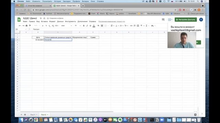Click the Chrome address bar
Image resolution: width=220 pixels, height=123 pixels.
coord(104,10)
